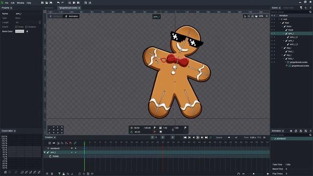
Task: Collapse the torso bone in Scene tree
Action: (x=282, y=26)
